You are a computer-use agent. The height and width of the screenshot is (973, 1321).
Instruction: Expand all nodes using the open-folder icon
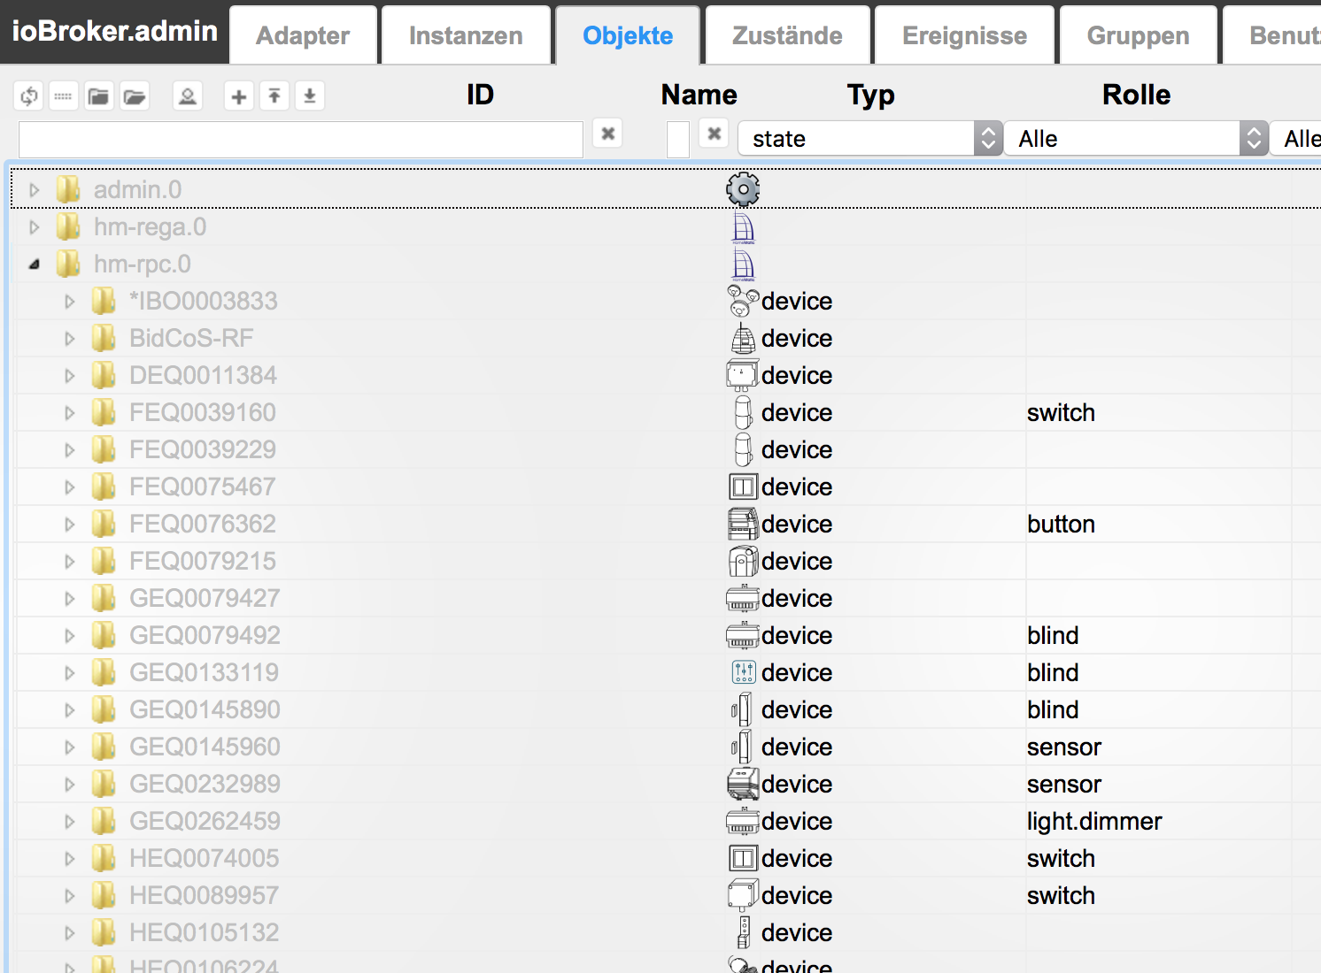coord(135,96)
